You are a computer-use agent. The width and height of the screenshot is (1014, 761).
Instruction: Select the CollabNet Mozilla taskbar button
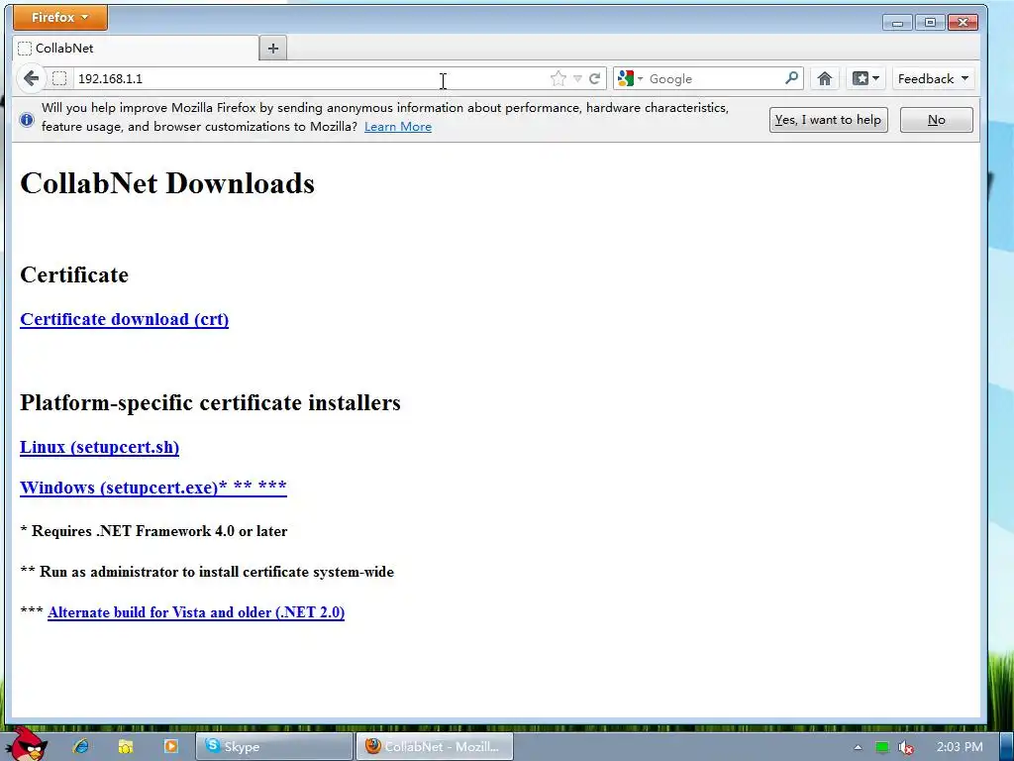(435, 746)
